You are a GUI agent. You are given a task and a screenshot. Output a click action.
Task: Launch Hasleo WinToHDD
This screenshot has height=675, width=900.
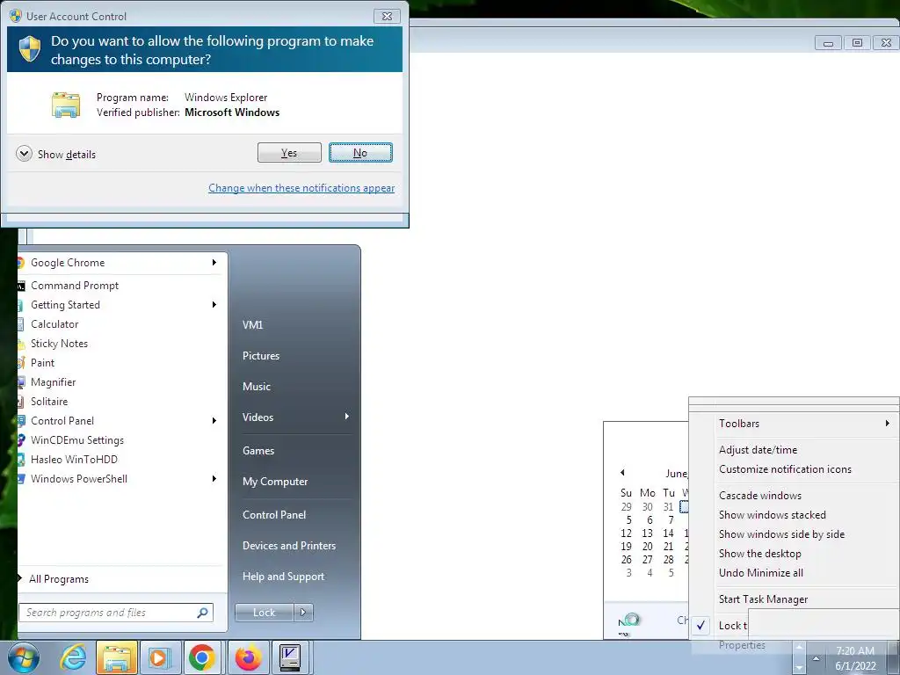(74, 459)
